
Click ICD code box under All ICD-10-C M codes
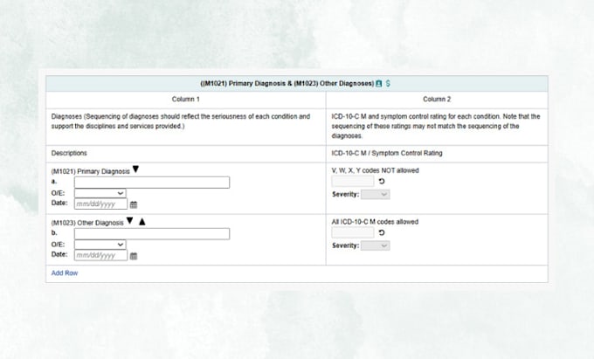click(353, 232)
